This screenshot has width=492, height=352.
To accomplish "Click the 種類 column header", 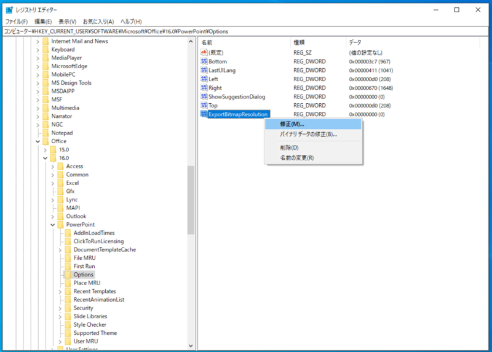I will coord(318,42).
